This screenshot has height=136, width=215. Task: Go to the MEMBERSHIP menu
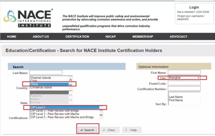(143, 37)
